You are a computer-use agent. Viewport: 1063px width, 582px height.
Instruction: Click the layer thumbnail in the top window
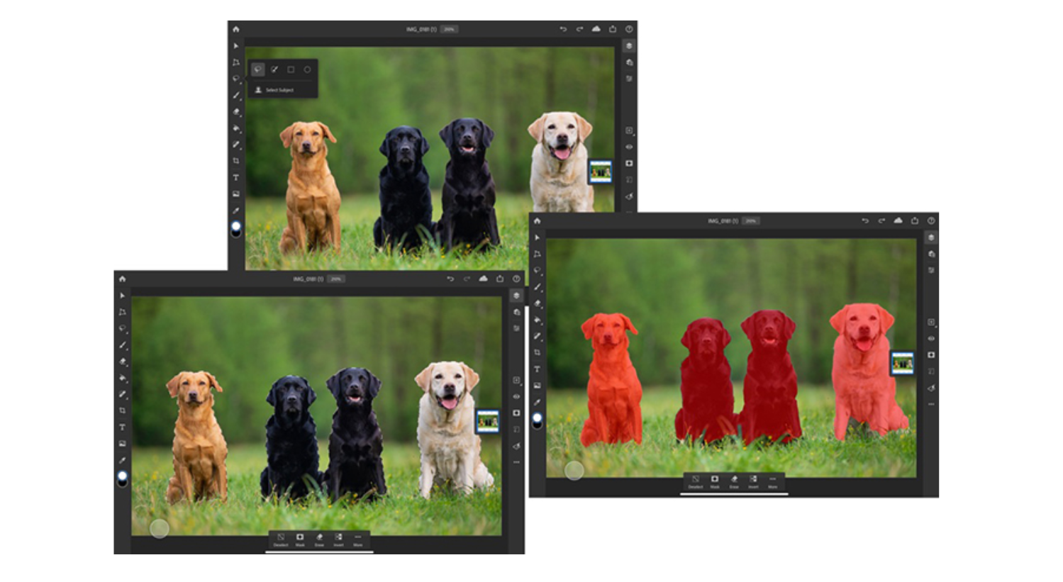pyautogui.click(x=601, y=172)
